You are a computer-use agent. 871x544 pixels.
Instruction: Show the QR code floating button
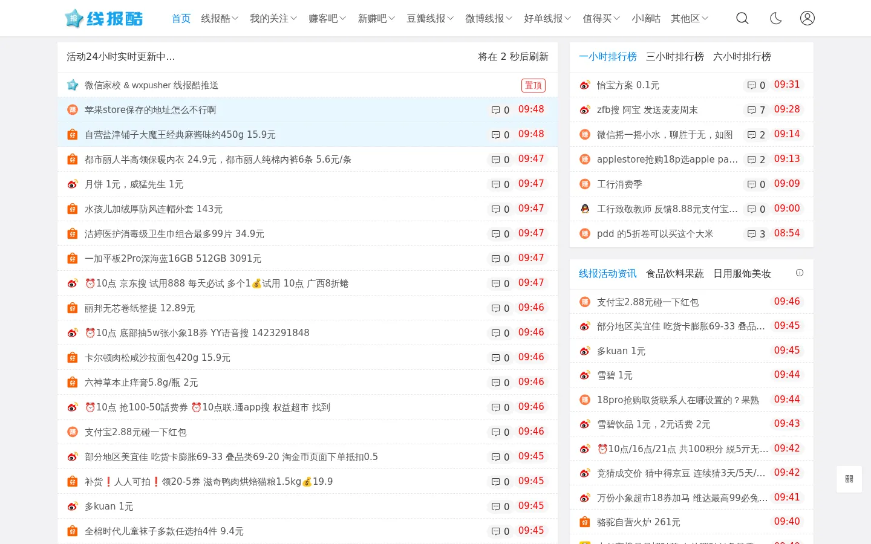click(849, 479)
